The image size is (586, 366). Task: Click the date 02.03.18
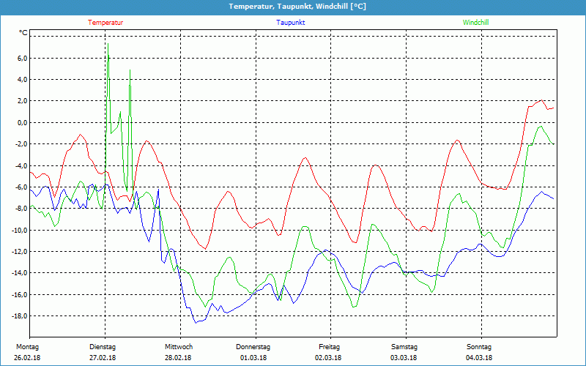coord(328,358)
